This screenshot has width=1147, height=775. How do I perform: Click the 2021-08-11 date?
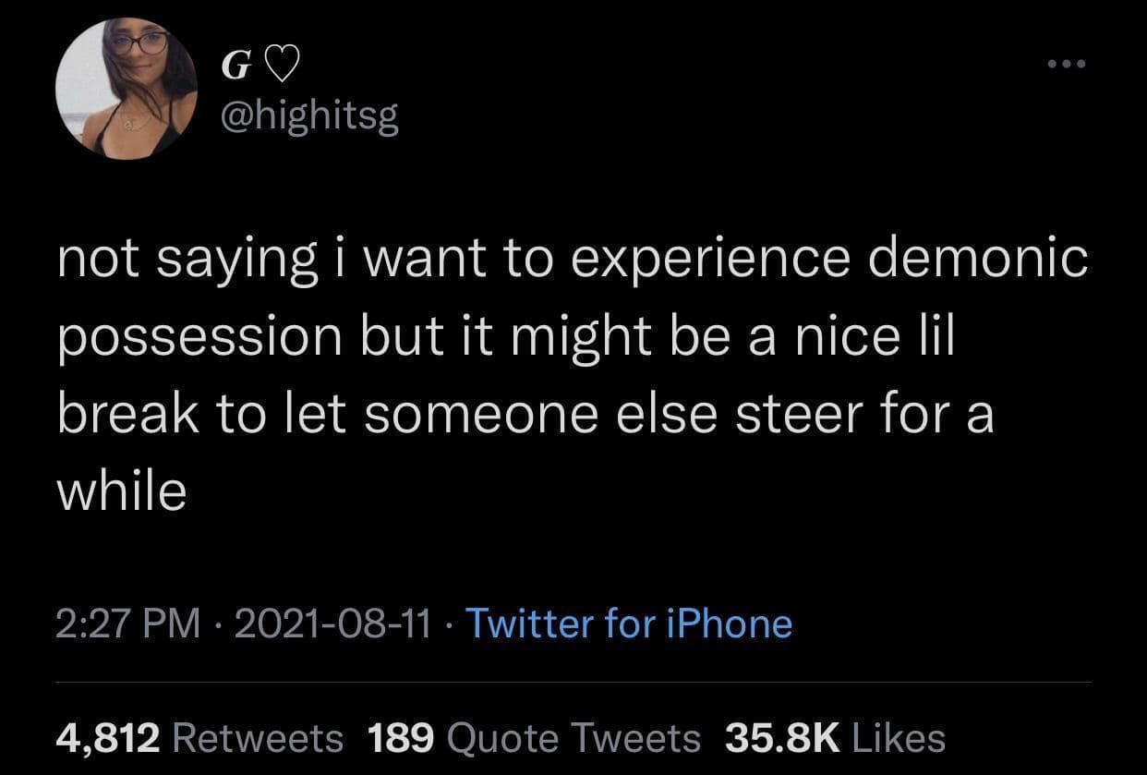point(333,624)
